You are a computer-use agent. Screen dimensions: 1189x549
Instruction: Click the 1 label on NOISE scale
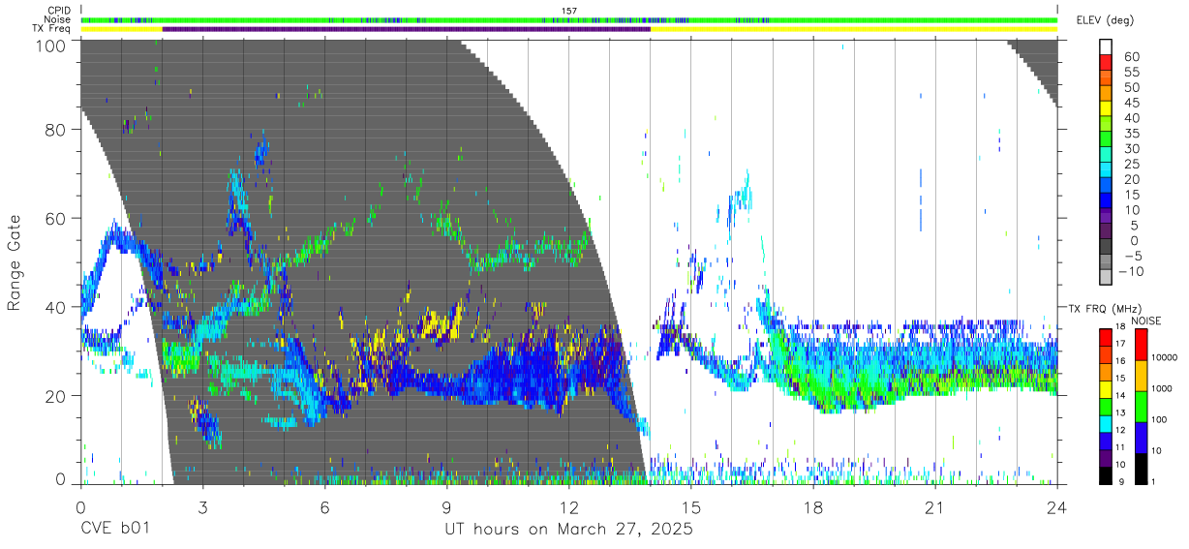1154,481
